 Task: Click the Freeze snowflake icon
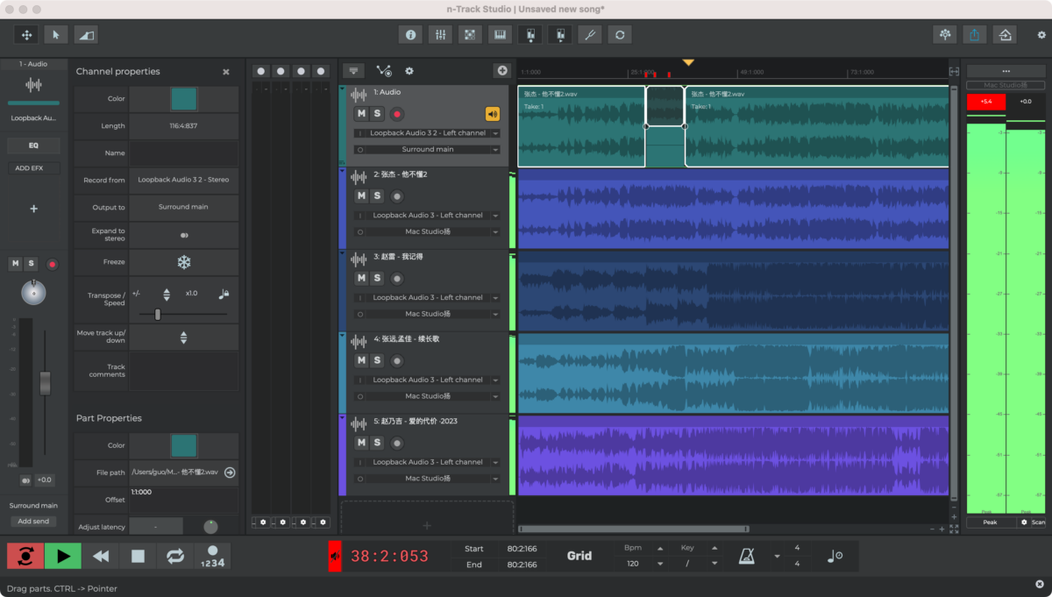click(x=184, y=262)
